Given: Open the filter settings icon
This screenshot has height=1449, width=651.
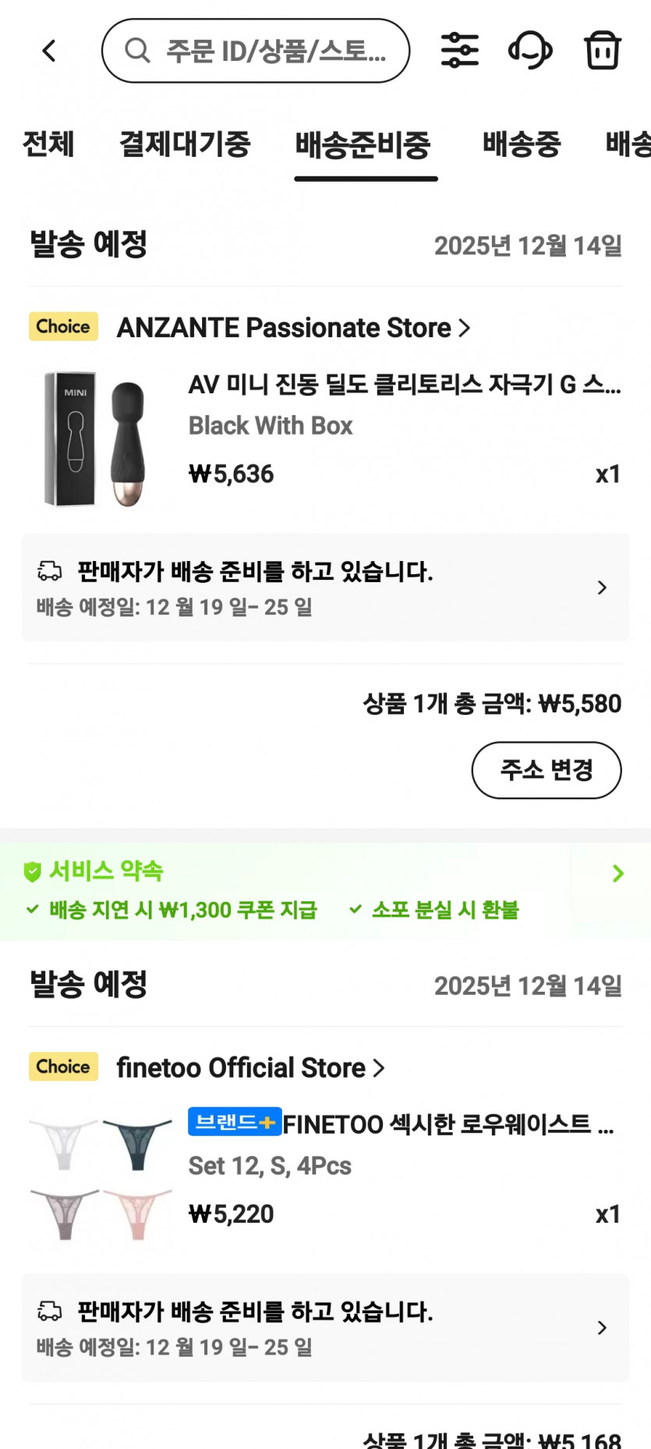Looking at the screenshot, I should pos(460,51).
